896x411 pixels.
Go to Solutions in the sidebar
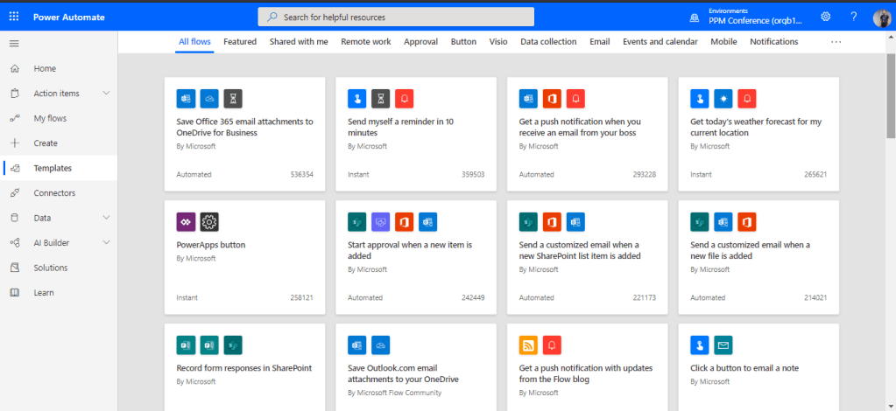pos(51,268)
